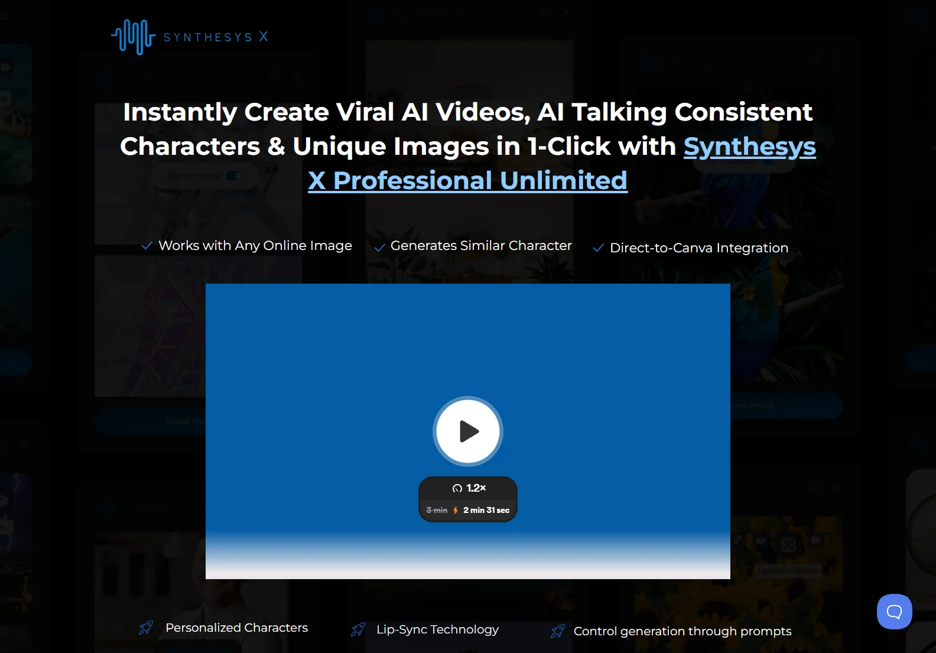Click the '2 min 31 sec' duration label
Viewport: 936px width, 653px height.
coord(486,510)
